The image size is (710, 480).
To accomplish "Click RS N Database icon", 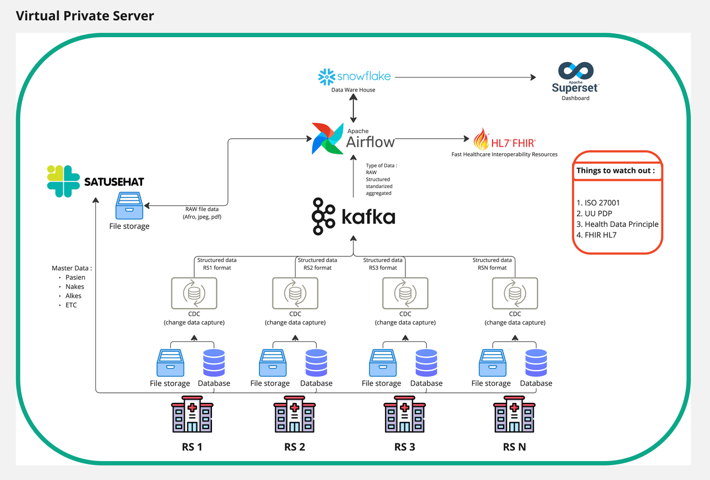I will [x=536, y=362].
